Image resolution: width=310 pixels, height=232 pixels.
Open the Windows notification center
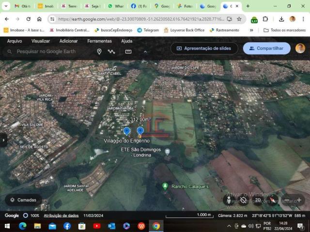(x=300, y=226)
